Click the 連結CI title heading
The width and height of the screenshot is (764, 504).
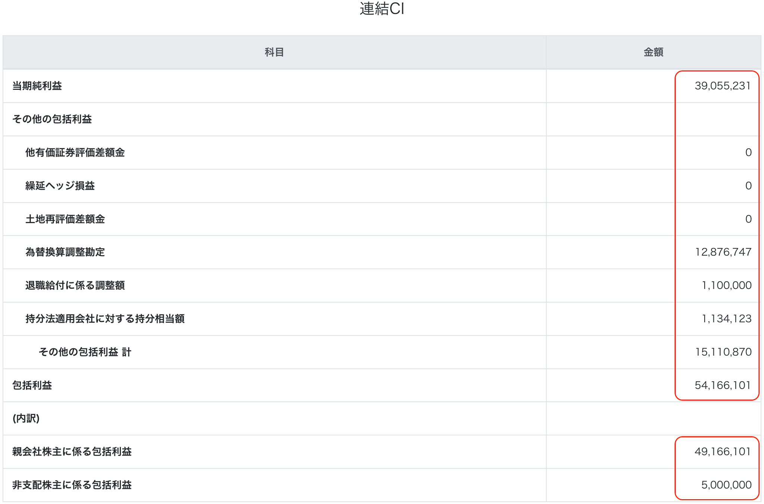382,9
